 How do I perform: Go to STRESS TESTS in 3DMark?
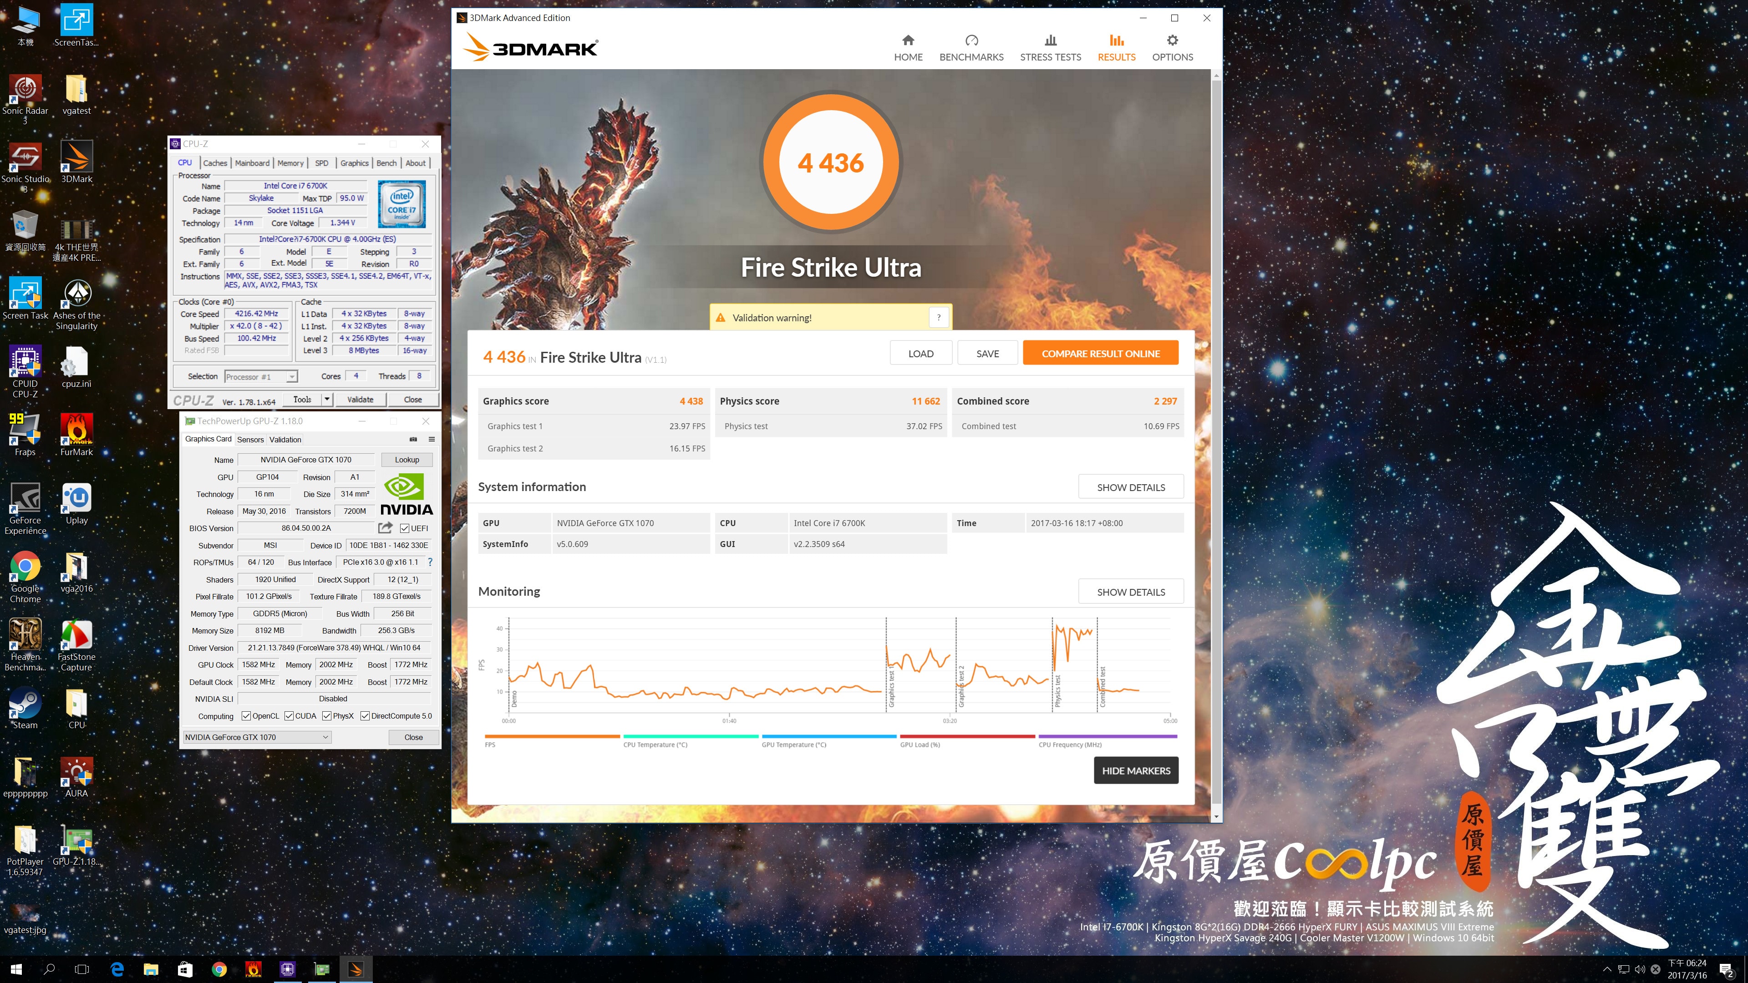[x=1051, y=48]
